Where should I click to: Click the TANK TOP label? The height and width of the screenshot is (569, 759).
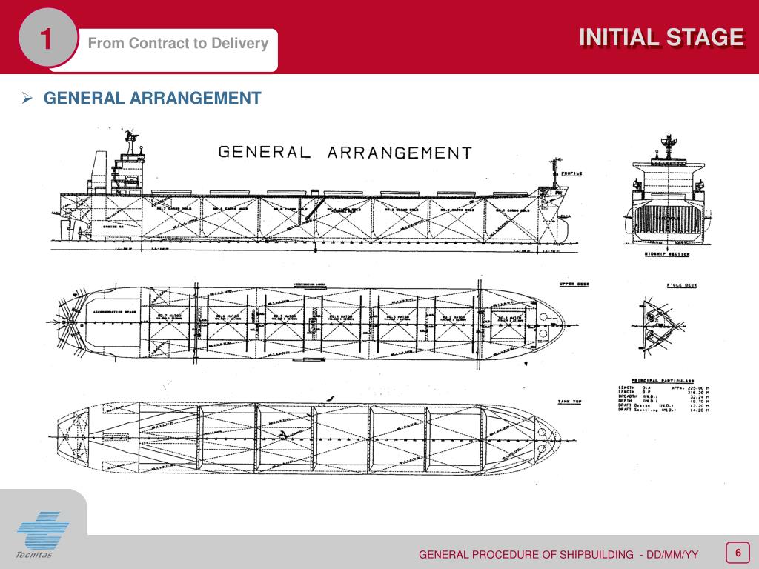click(x=569, y=402)
